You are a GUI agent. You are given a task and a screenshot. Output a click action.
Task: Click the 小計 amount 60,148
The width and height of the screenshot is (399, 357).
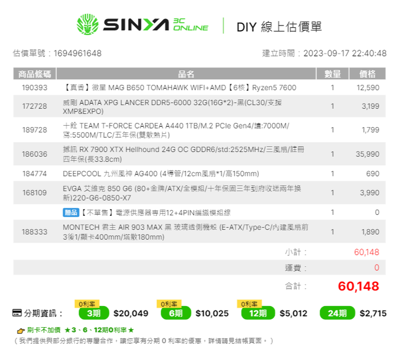coord(367,252)
